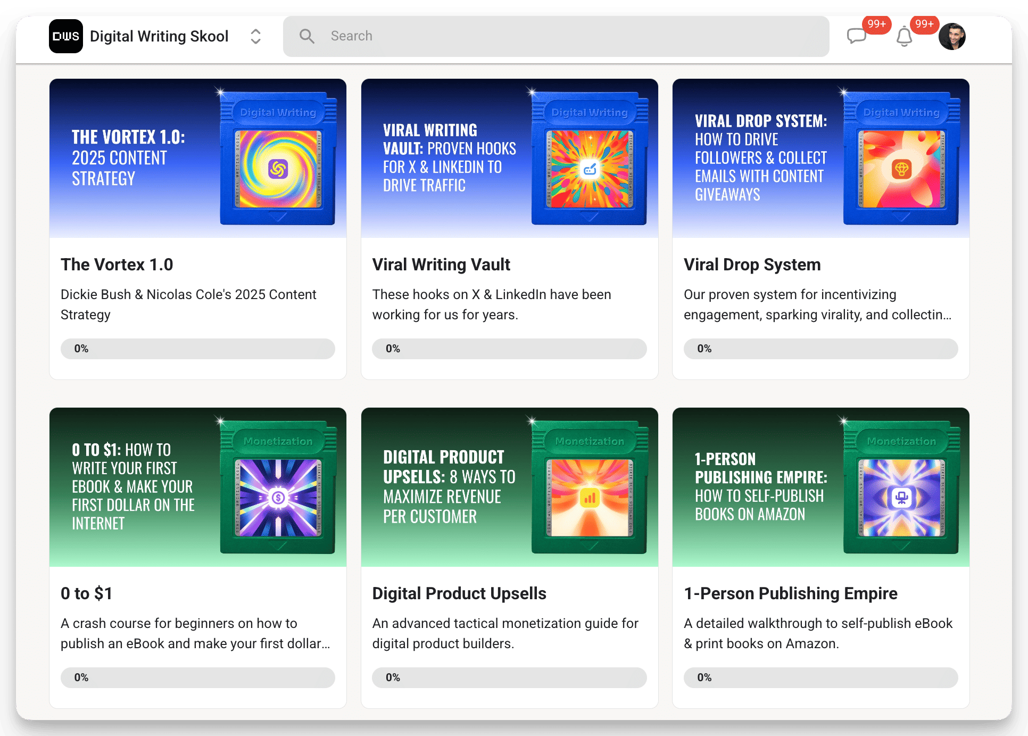Click the Monetization label on 0 to $1 cartridge
Image resolution: width=1028 pixels, height=736 pixels.
278,441
